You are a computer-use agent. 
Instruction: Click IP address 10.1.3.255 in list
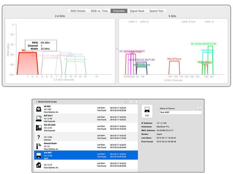[x=48, y=137]
